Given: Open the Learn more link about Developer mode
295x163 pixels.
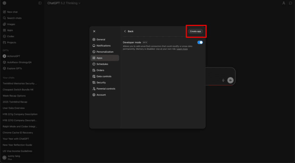Looking at the screenshot, I should point(182,49).
